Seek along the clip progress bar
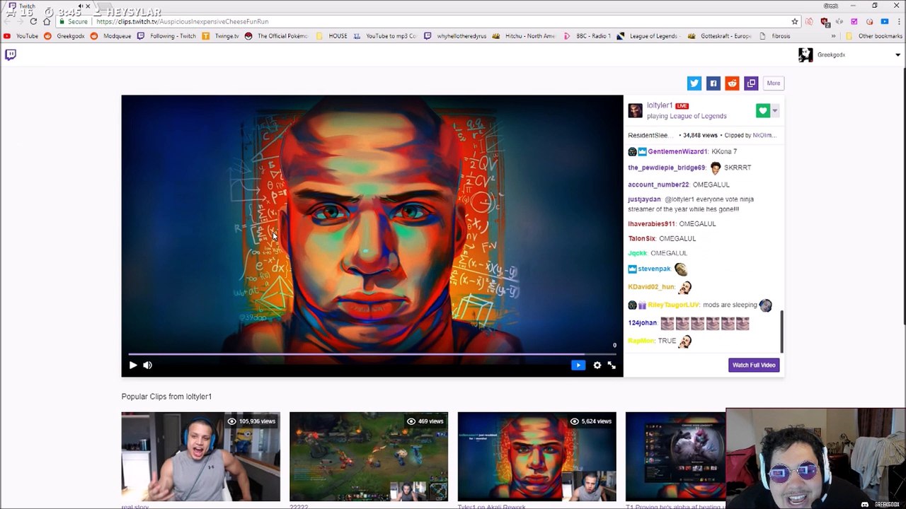The height and width of the screenshot is (509, 906). tap(372, 354)
